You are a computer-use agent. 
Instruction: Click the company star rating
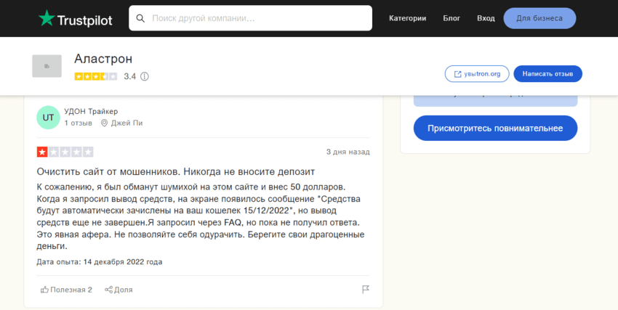[x=96, y=76]
